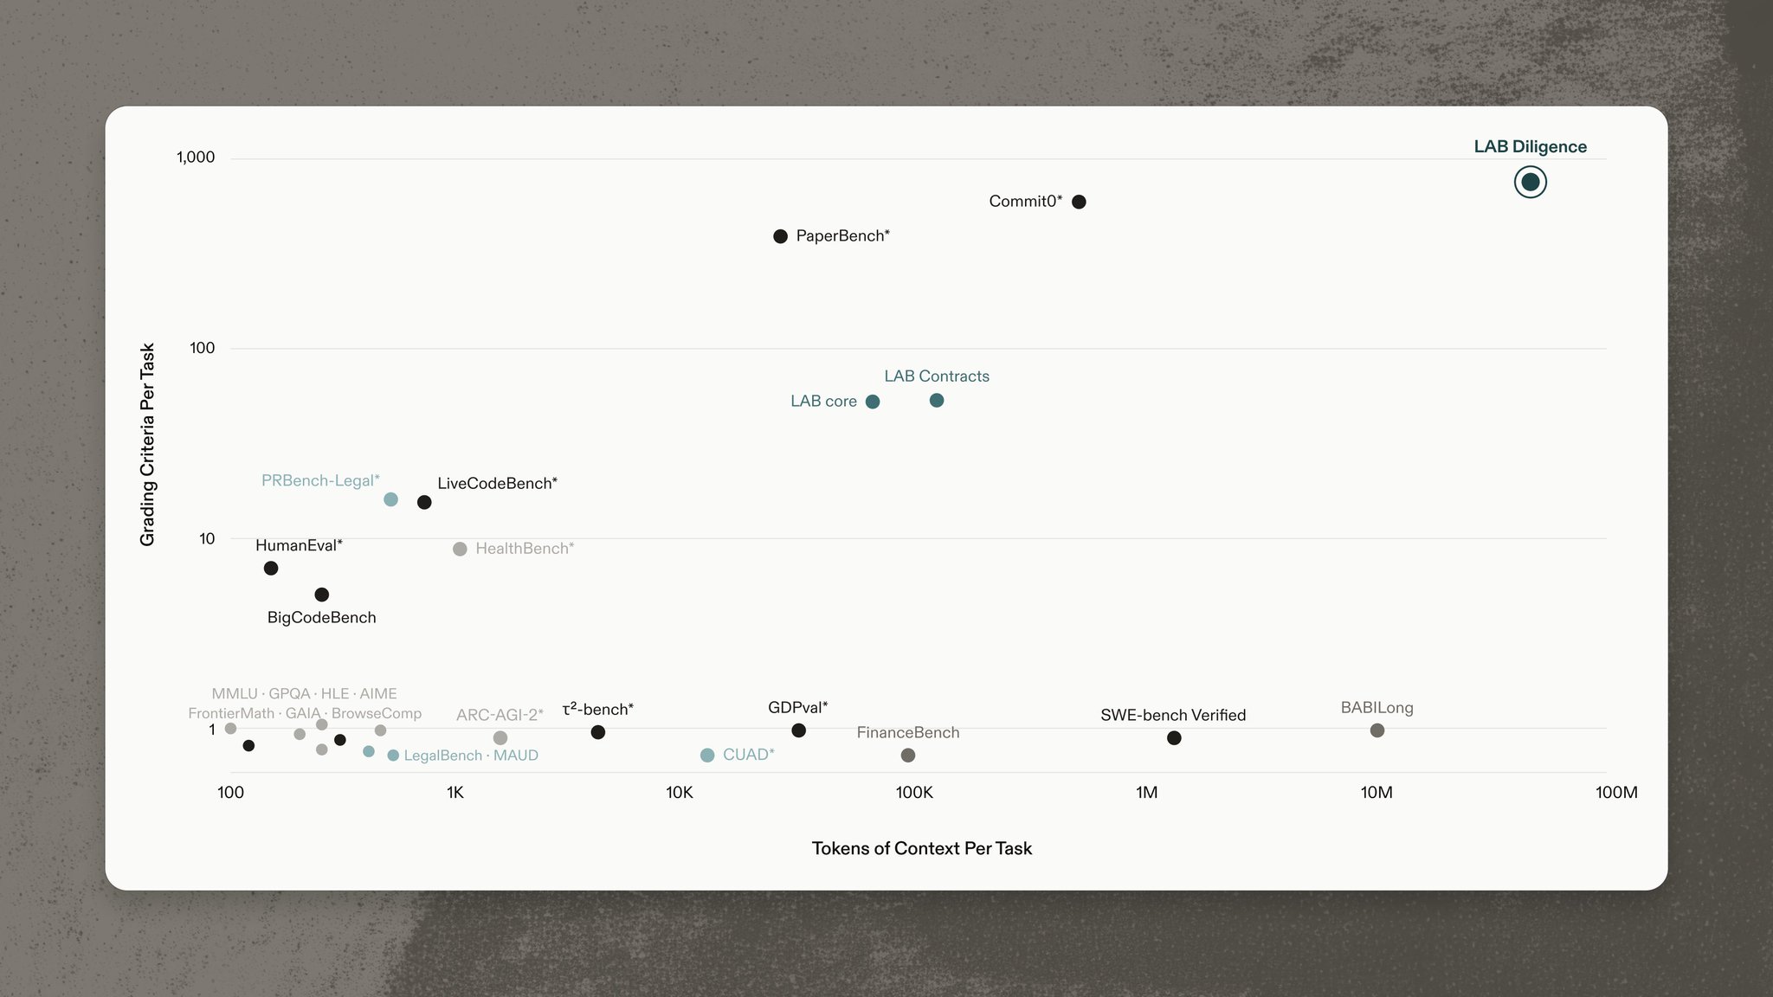The height and width of the screenshot is (997, 1773).
Task: Select the LiveCodeBench data point
Action: tap(424, 503)
